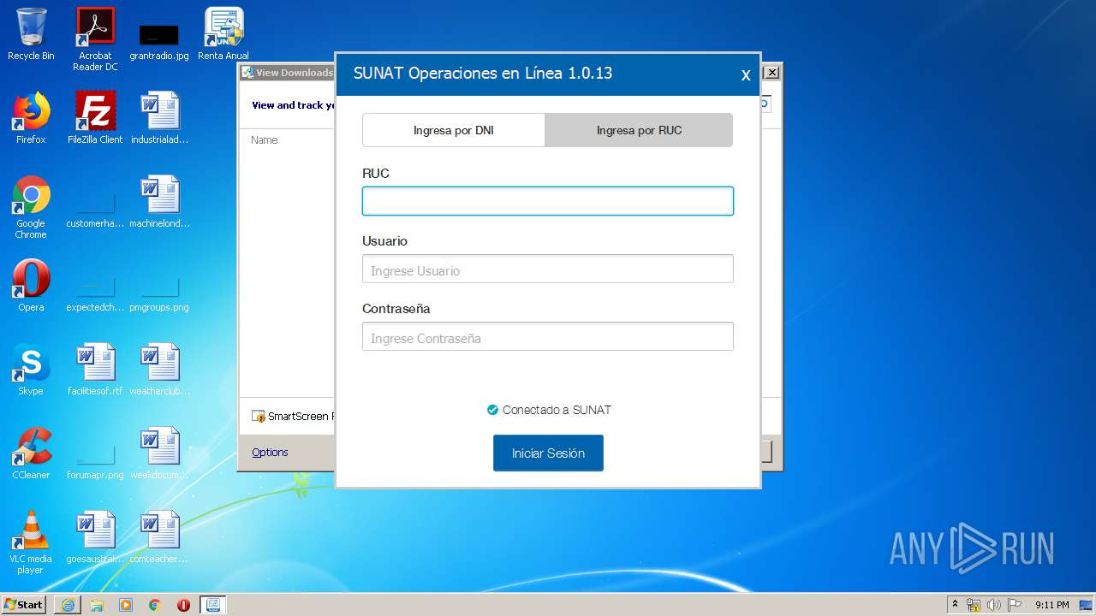Click Conectado a SUNAT status check icon
Image resolution: width=1096 pixels, height=616 pixels.
[x=492, y=410]
